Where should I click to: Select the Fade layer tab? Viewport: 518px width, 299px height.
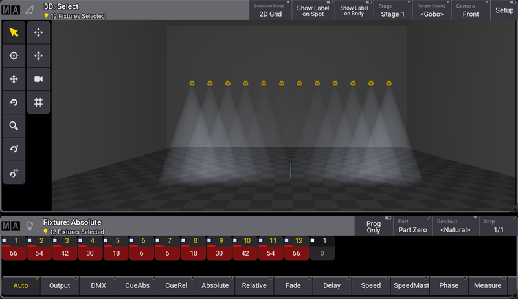point(293,285)
